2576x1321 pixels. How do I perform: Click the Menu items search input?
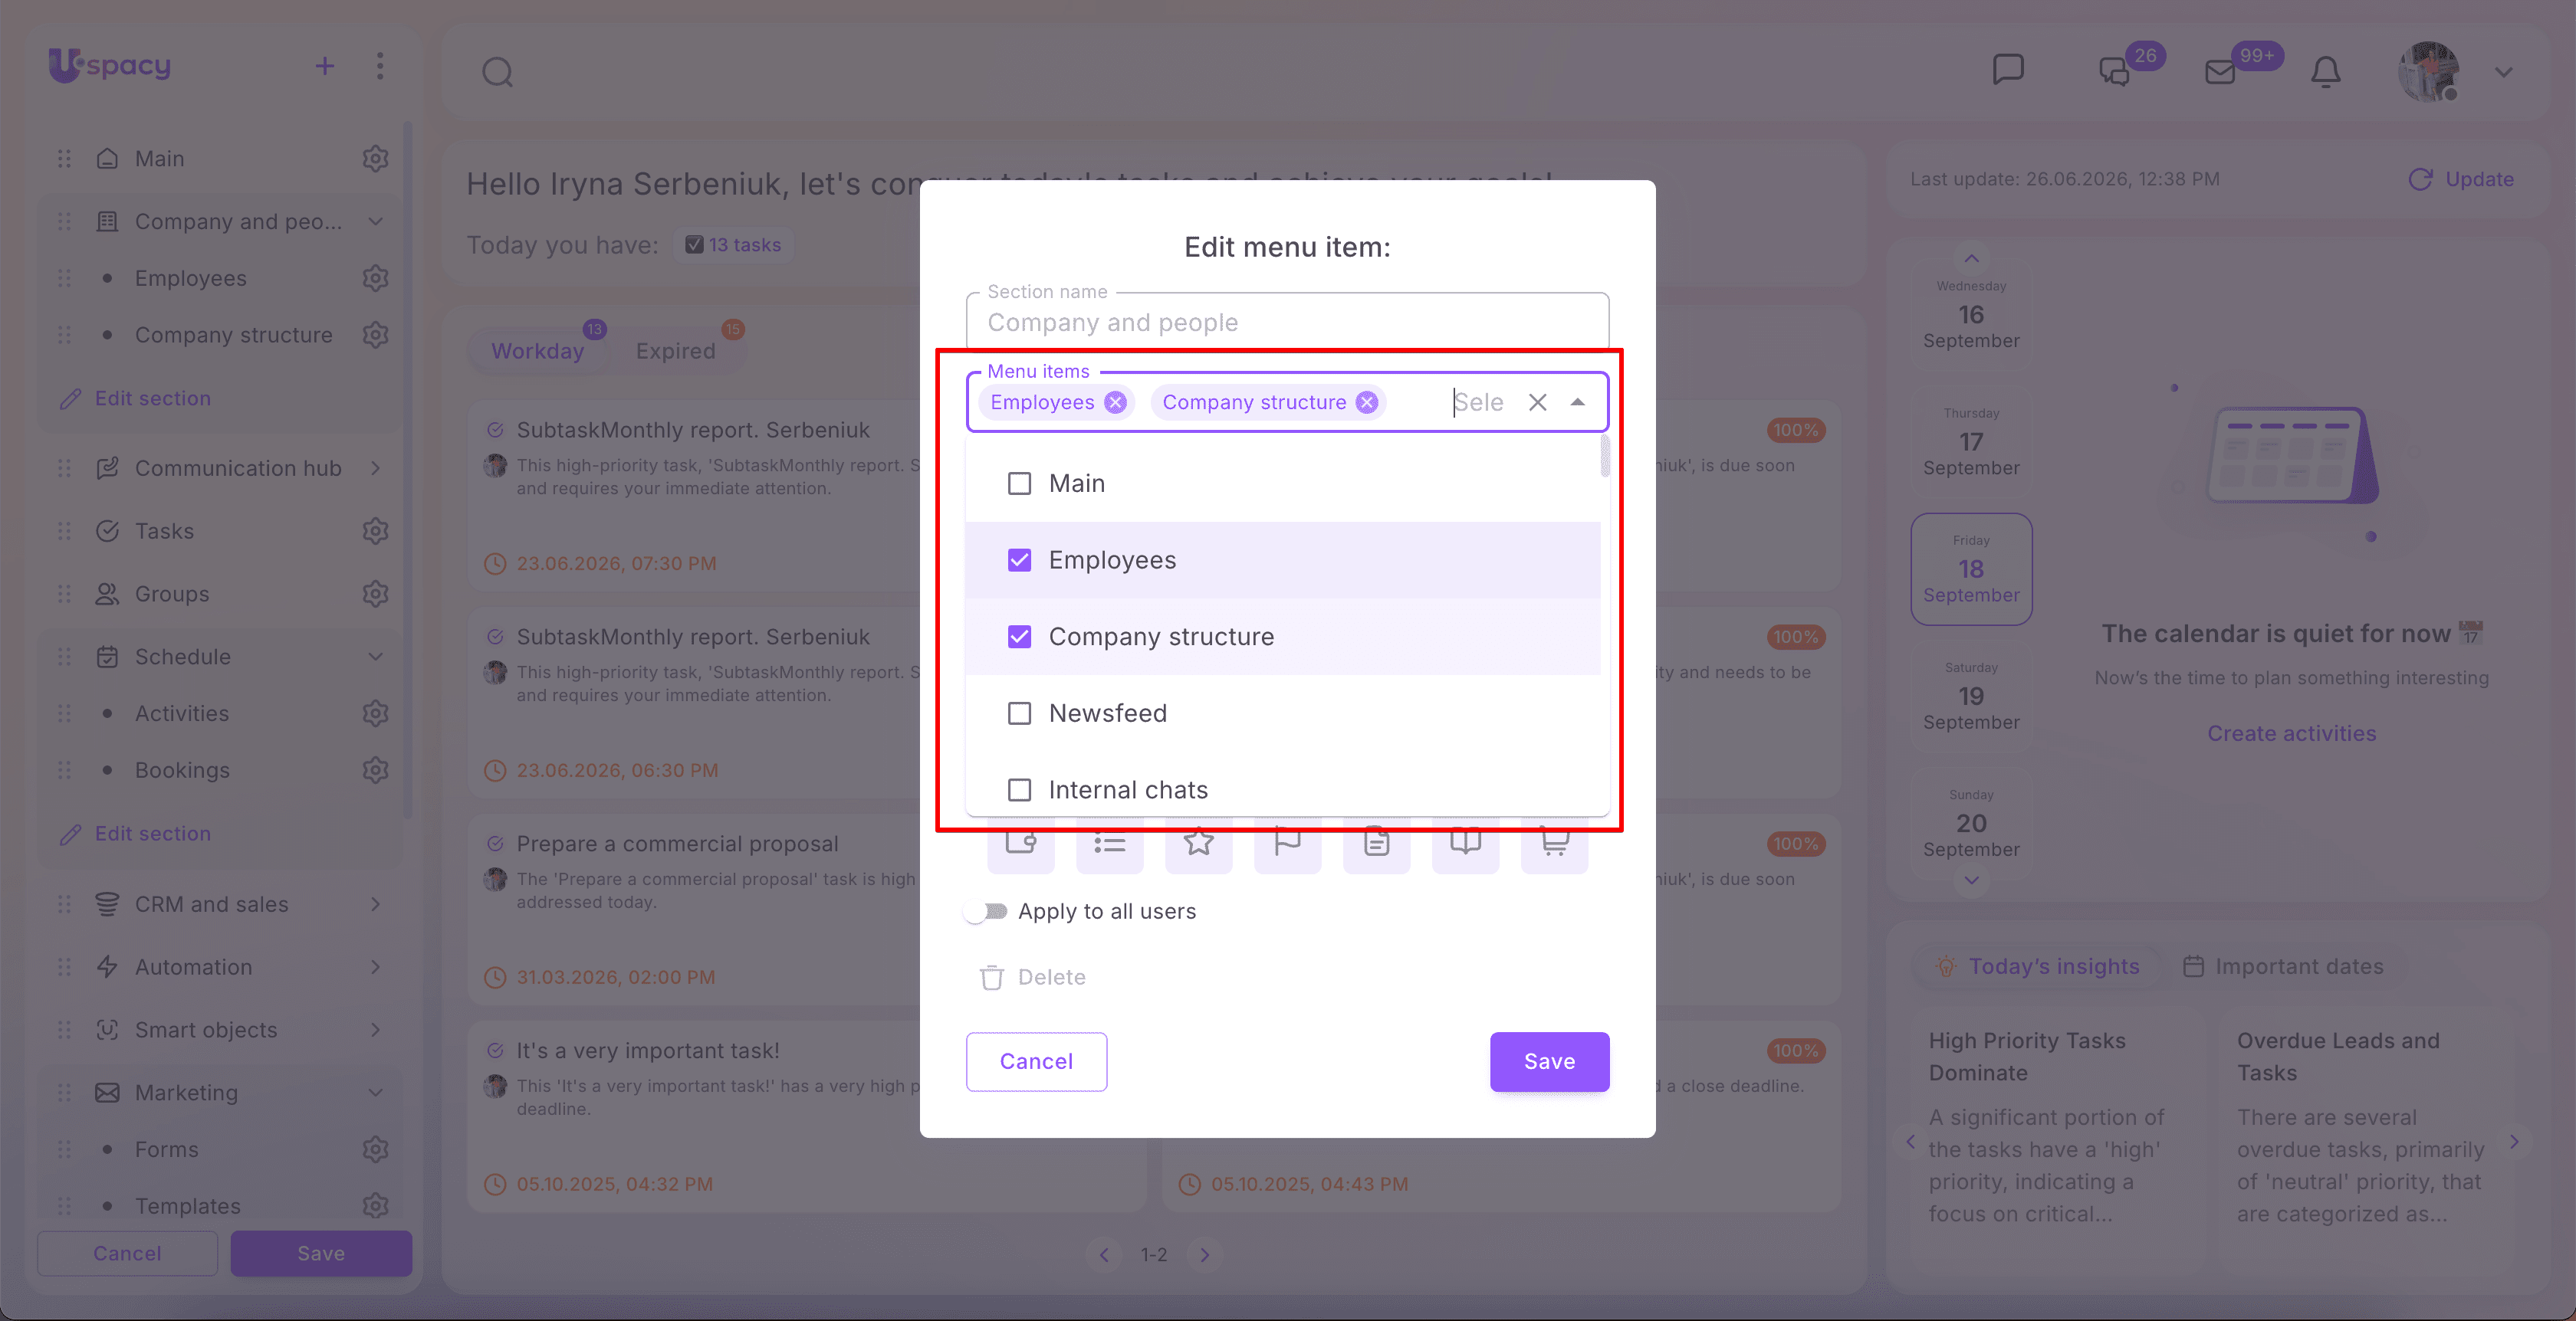(x=1479, y=402)
